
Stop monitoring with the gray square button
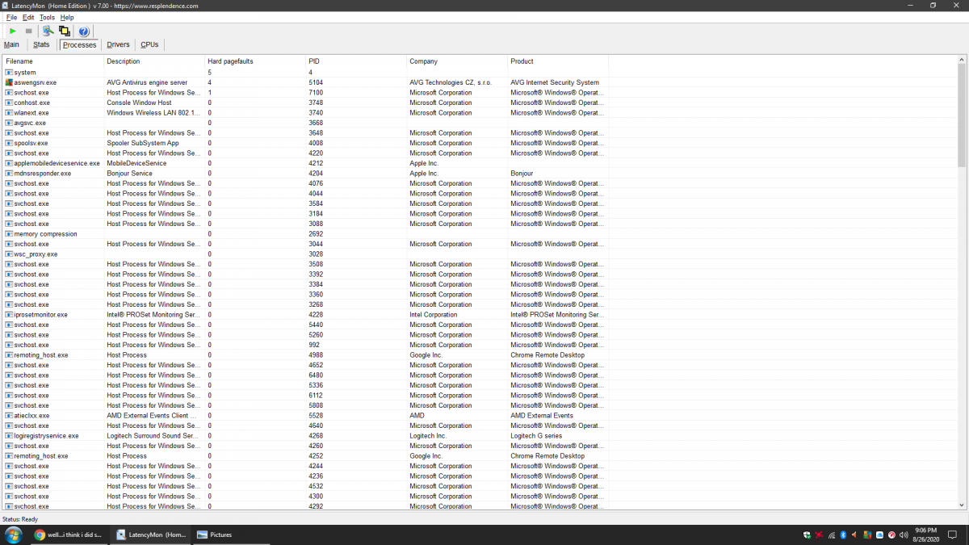click(28, 31)
